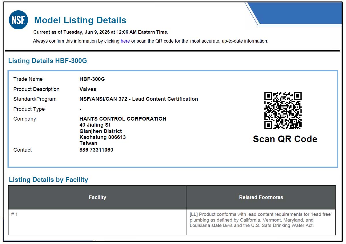
Task: Select the 'Listing Details by Facility' heading
Action: point(48,180)
